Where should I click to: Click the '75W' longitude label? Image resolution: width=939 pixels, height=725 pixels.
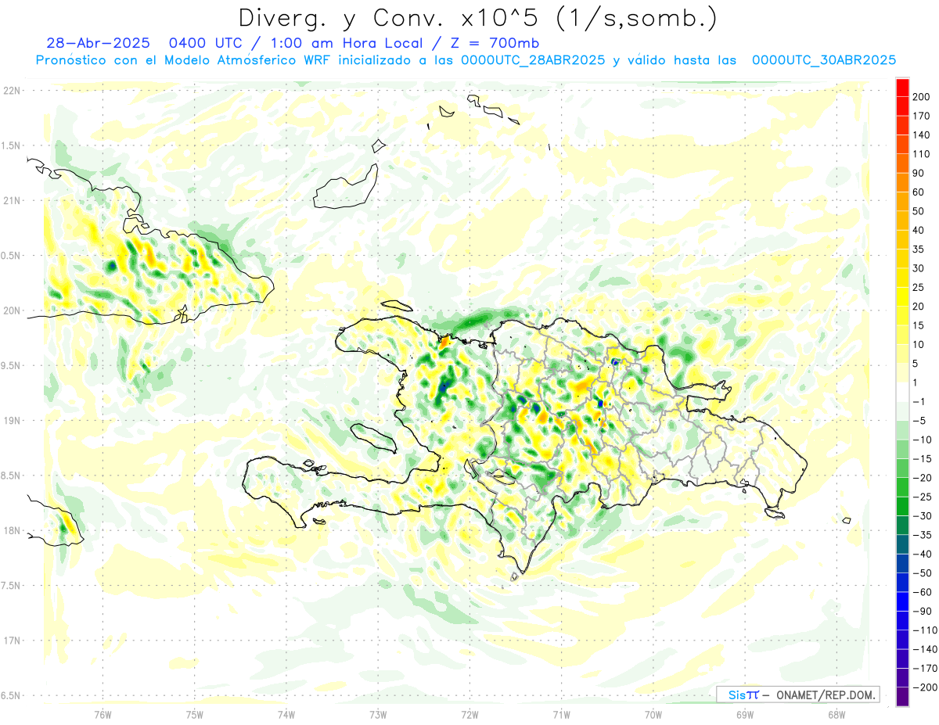click(x=195, y=715)
